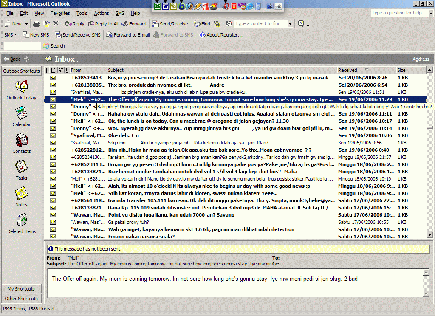435x316 pixels.
Task: Click the Find button
Action: [x=202, y=24]
